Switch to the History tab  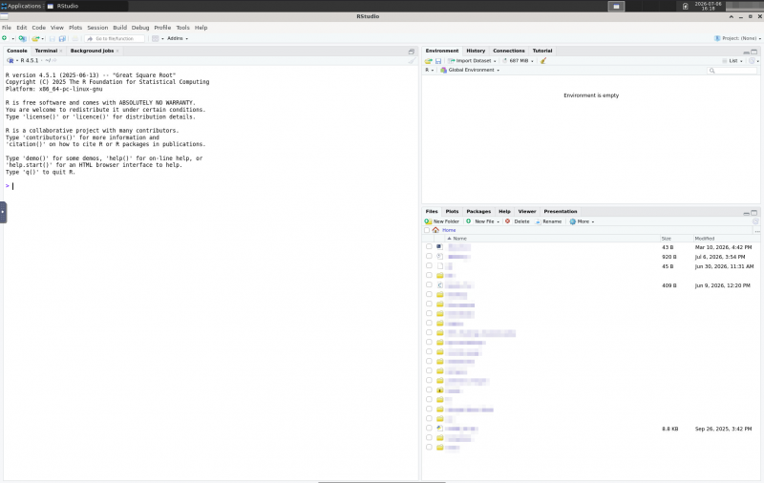click(x=476, y=51)
